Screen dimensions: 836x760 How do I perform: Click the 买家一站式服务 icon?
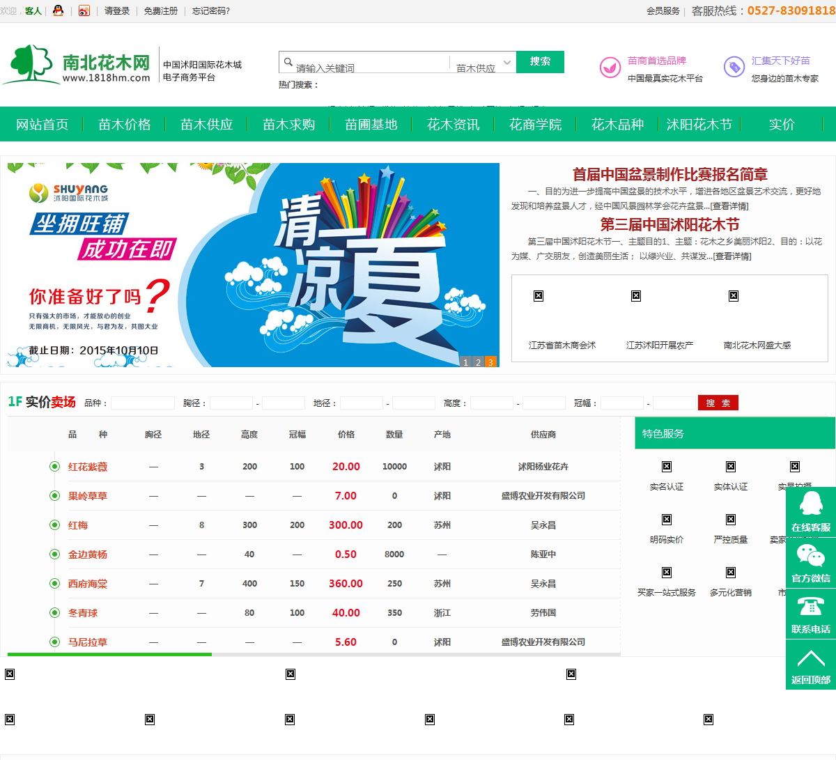tap(667, 573)
